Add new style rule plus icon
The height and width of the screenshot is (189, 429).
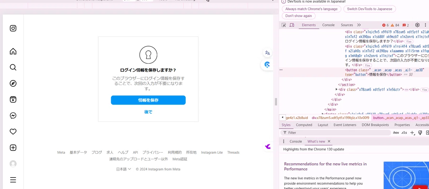(412, 133)
